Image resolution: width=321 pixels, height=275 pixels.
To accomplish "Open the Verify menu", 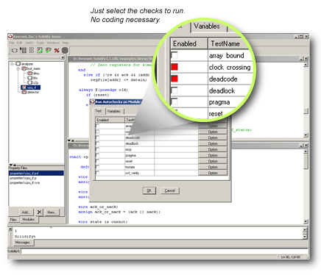I will point(29,43).
